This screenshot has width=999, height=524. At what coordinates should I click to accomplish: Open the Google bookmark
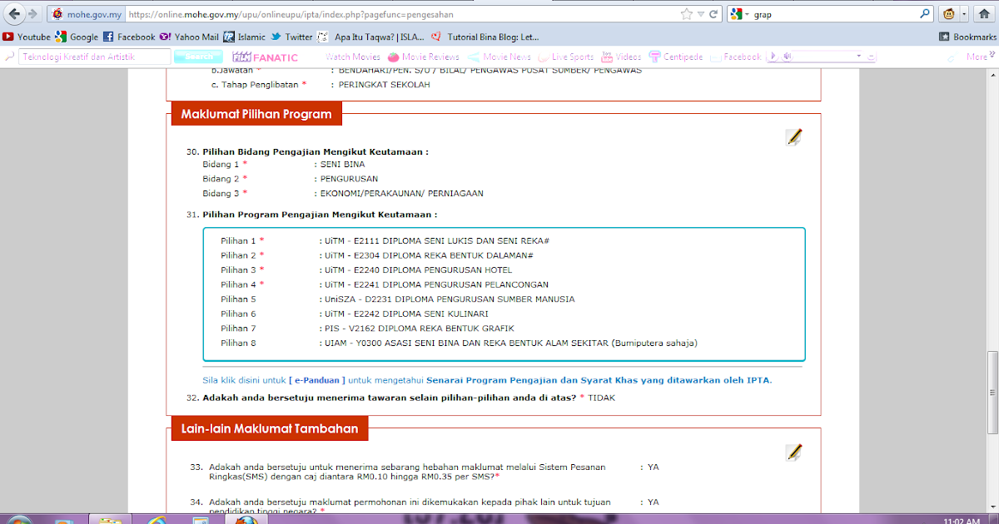77,37
